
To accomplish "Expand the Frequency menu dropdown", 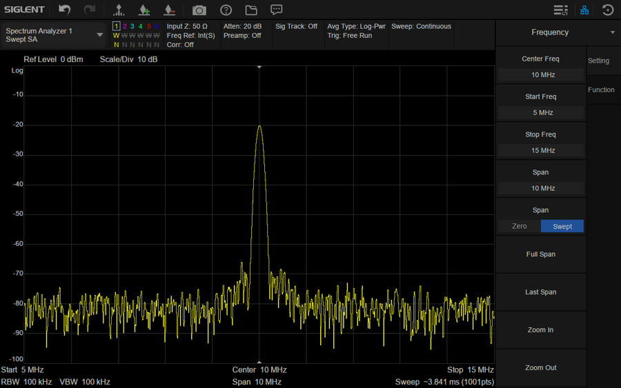I will [613, 32].
